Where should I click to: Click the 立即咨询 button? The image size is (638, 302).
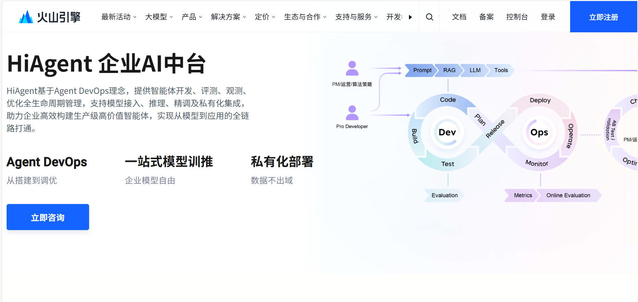(48, 217)
